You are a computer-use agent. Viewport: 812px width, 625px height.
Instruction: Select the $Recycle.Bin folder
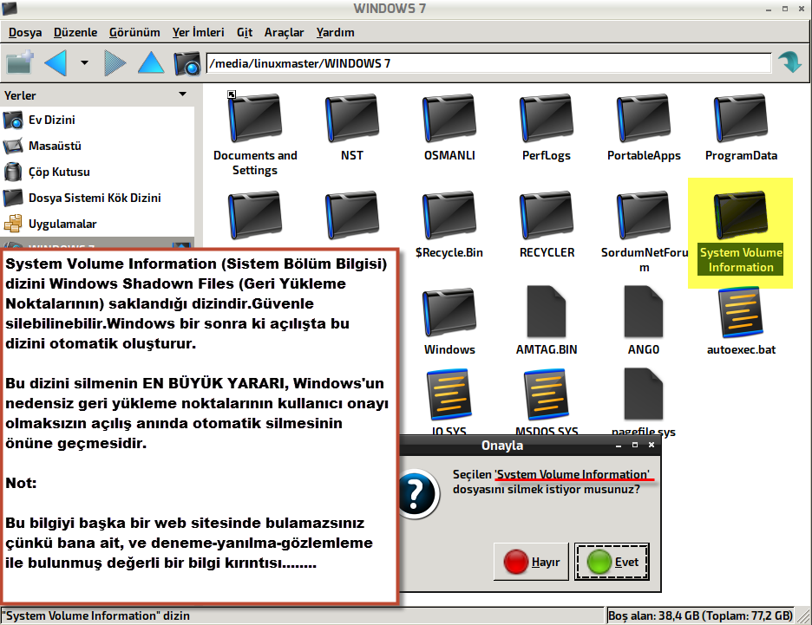[449, 224]
